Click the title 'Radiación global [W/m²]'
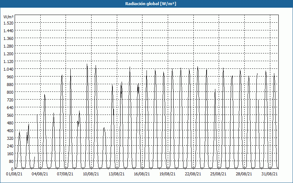 151,4
